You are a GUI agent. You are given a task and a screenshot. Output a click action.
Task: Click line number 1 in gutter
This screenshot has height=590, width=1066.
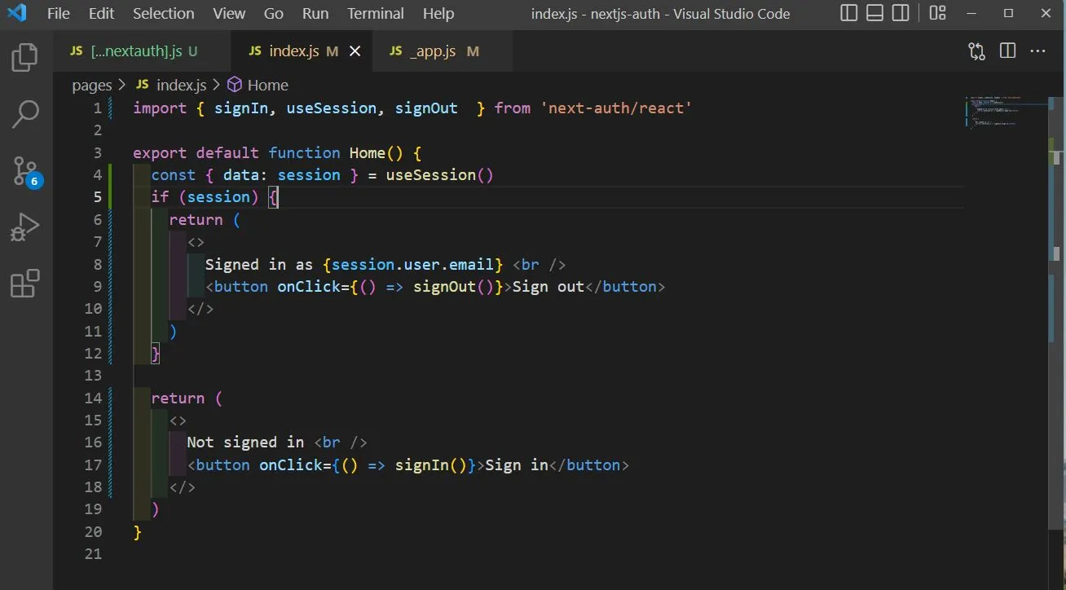tap(98, 108)
